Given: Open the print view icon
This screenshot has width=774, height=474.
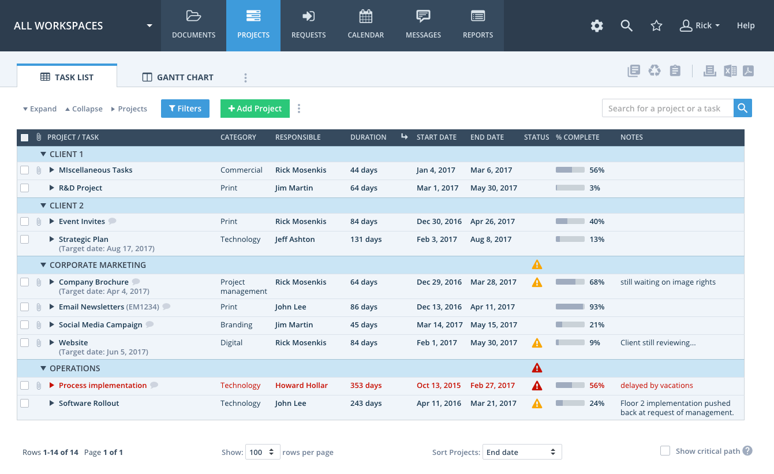Looking at the screenshot, I should click(x=709, y=70).
